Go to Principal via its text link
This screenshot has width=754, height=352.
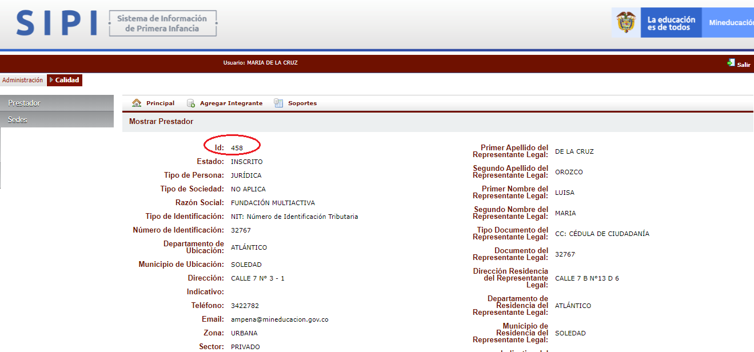160,103
